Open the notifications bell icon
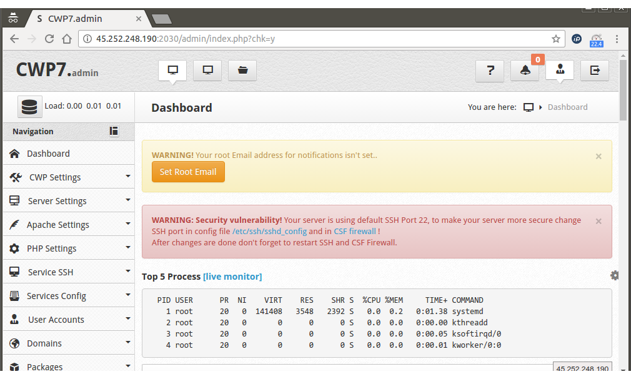Screen dimensions: 631x379 pyautogui.click(x=525, y=71)
